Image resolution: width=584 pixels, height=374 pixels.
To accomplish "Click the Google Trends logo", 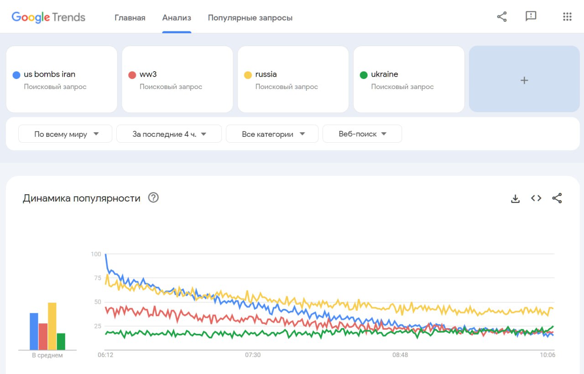I will click(48, 17).
